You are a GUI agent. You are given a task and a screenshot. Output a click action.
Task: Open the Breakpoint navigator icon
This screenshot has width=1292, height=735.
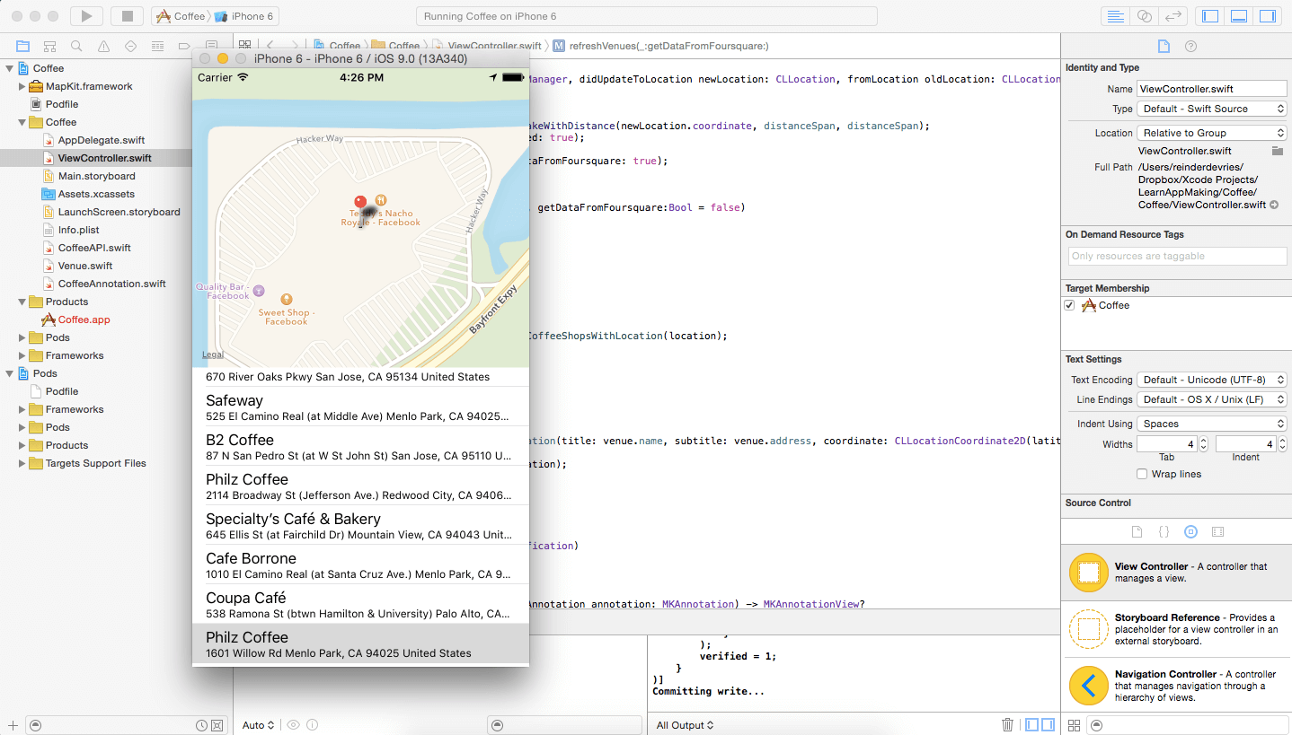click(x=184, y=46)
